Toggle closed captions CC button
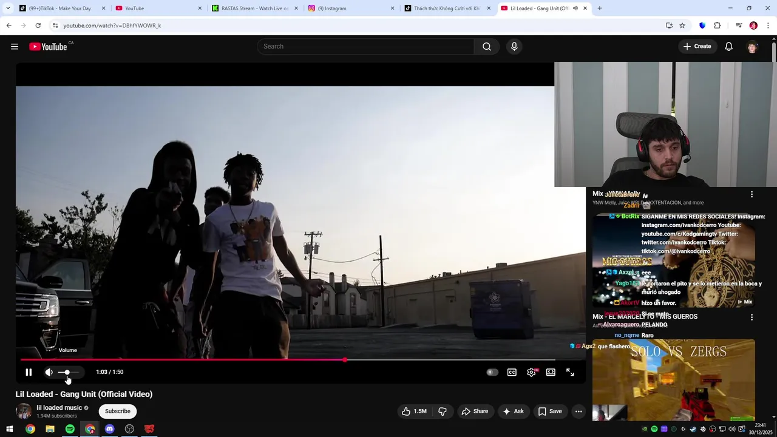 (512, 372)
